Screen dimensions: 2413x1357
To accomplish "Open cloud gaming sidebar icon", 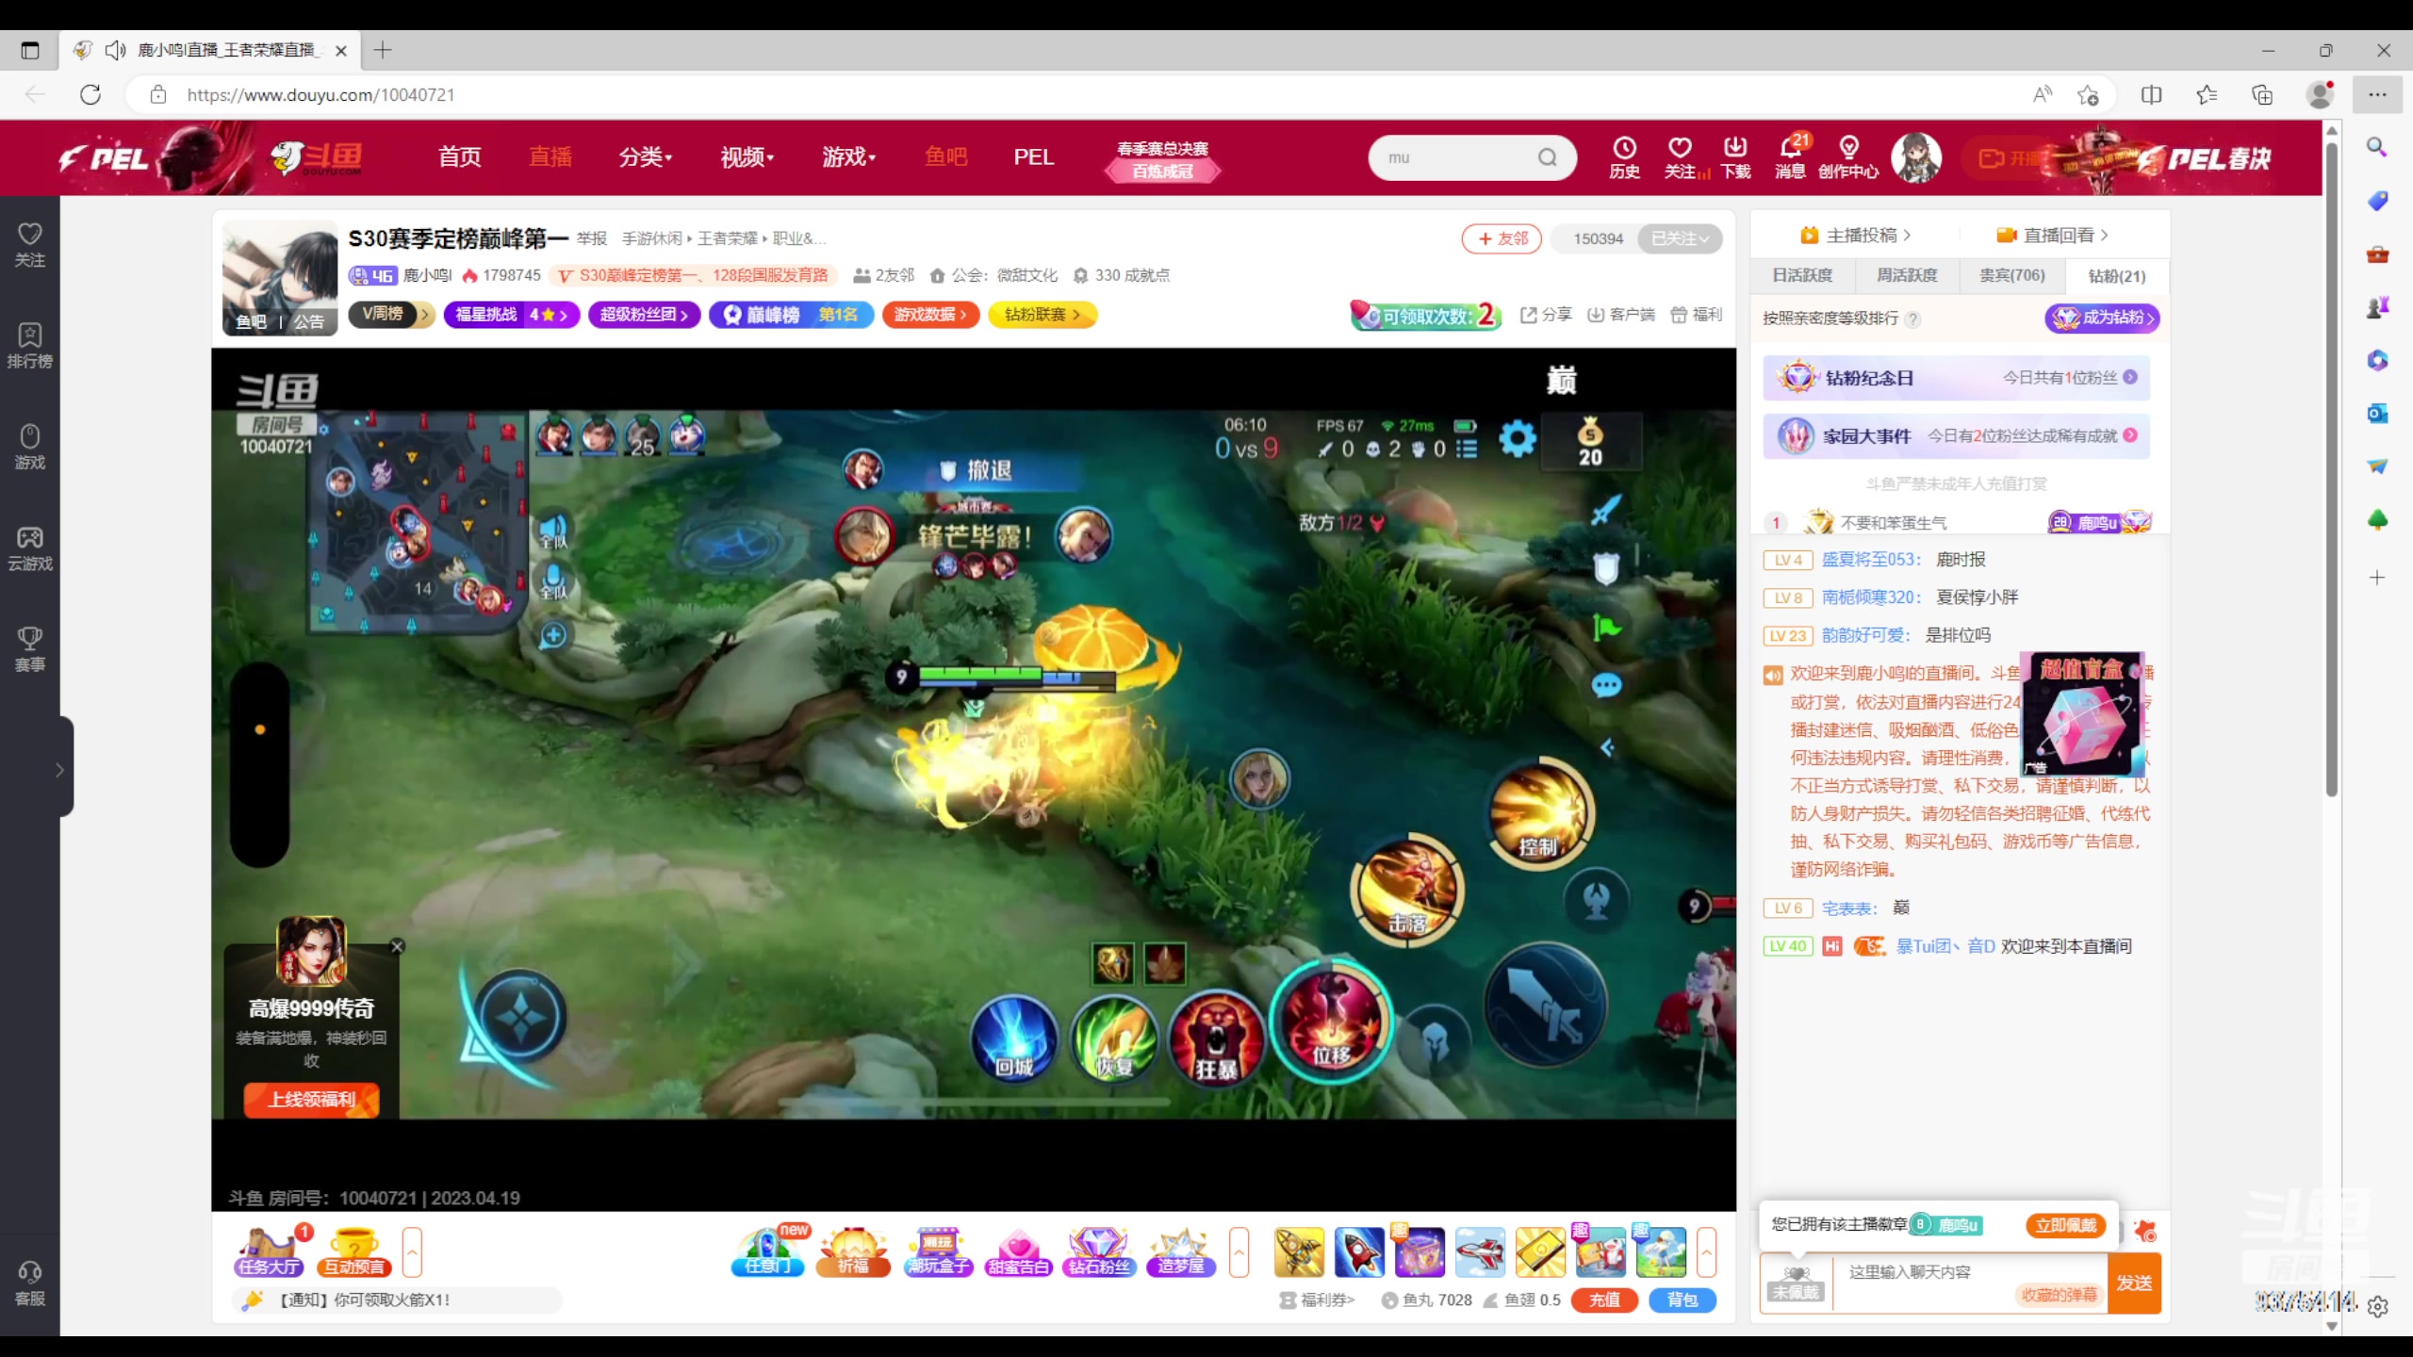I will (29, 548).
